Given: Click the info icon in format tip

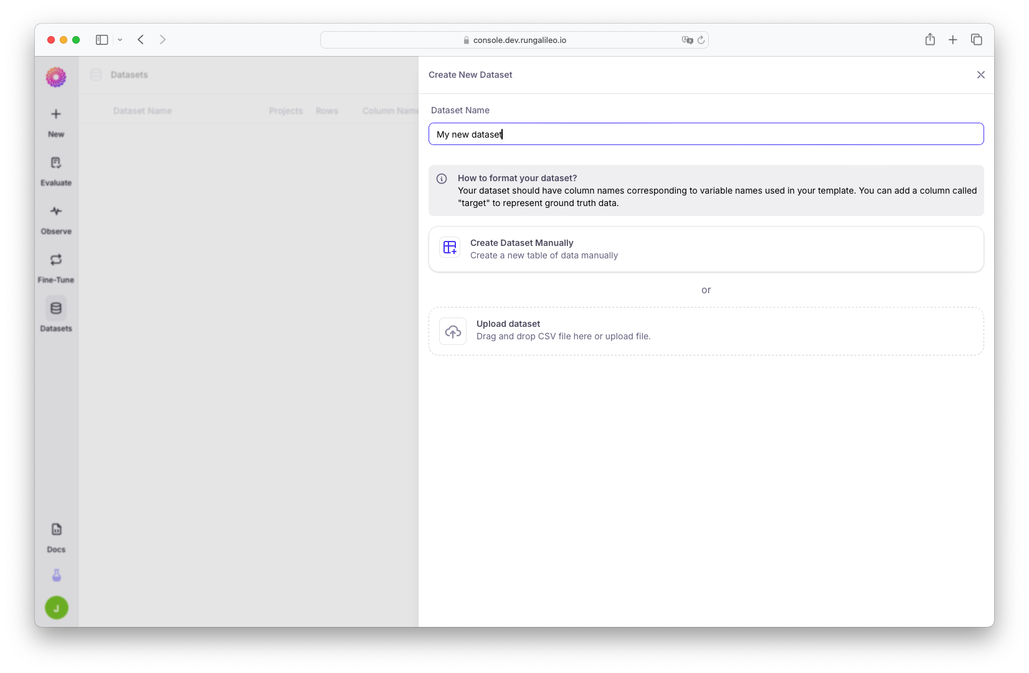Looking at the screenshot, I should point(442,179).
